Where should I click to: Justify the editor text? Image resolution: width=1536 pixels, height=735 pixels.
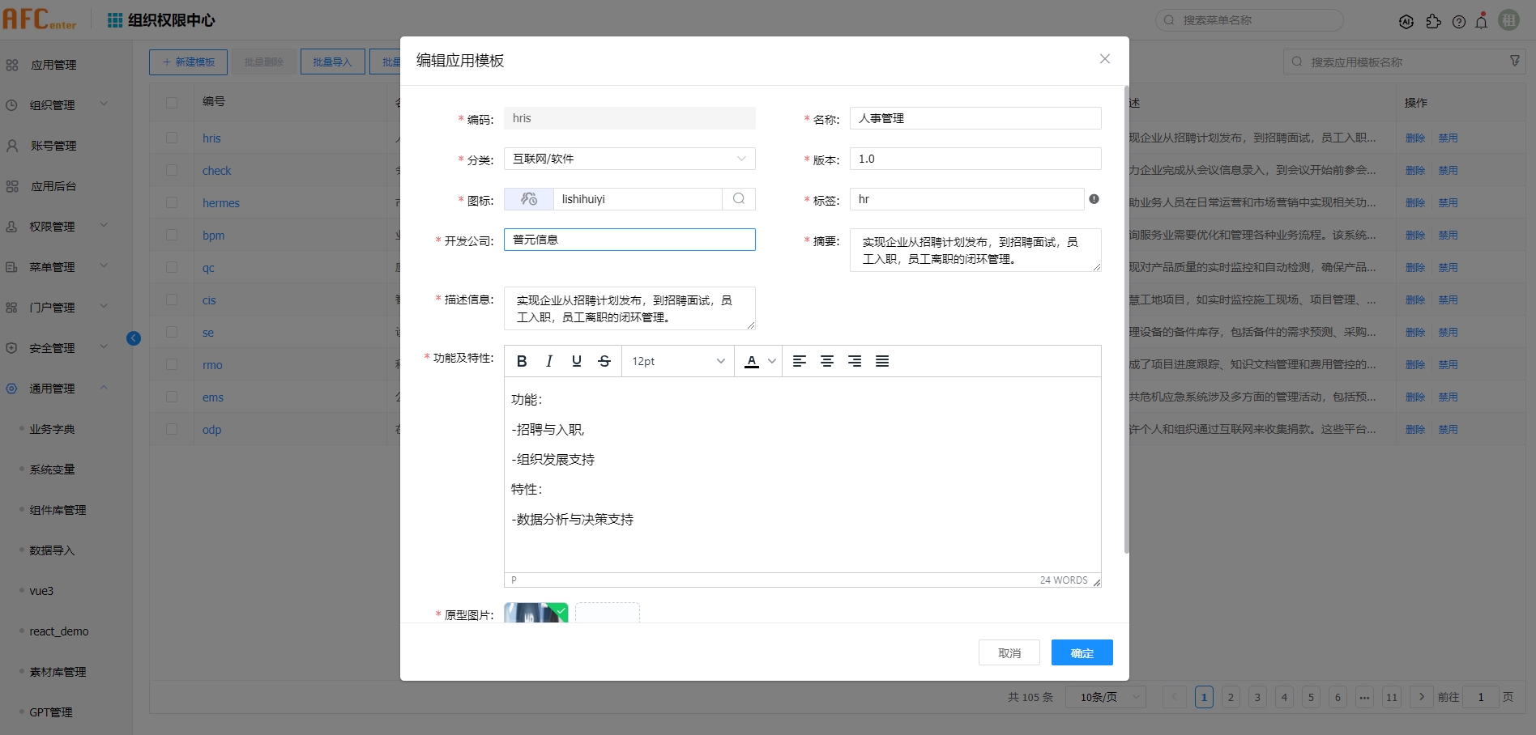[882, 361]
